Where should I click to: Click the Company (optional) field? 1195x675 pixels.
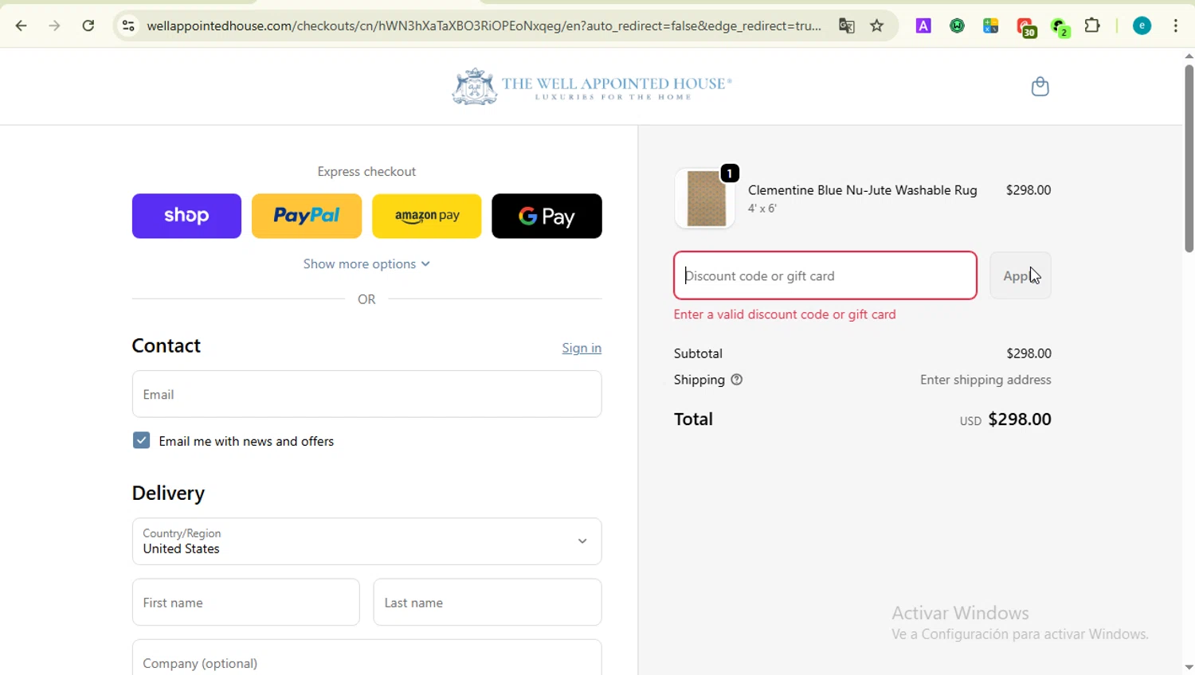366,658
